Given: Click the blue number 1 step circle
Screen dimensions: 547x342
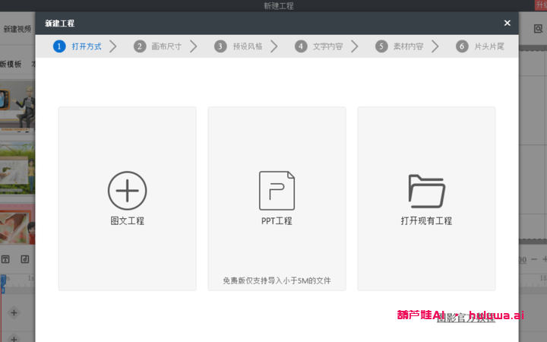Looking at the screenshot, I should [59, 46].
